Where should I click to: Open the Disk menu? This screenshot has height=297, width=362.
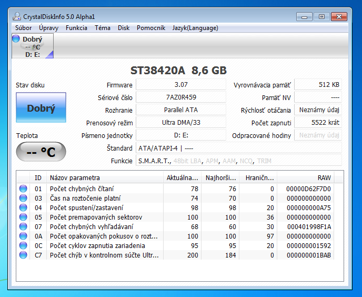(124, 28)
